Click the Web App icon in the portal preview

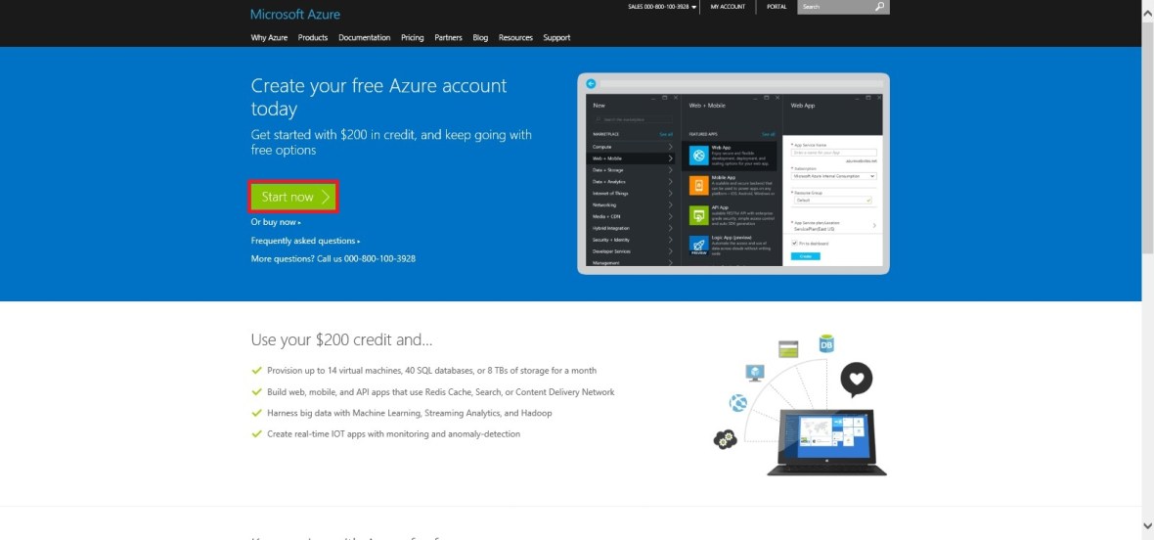(x=698, y=156)
